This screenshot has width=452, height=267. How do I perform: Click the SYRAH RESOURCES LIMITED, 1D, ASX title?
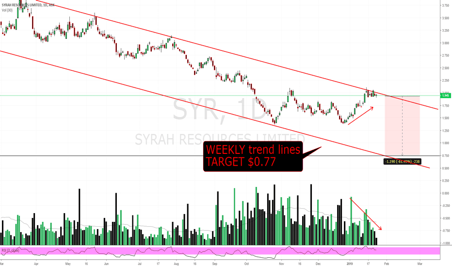28,5
